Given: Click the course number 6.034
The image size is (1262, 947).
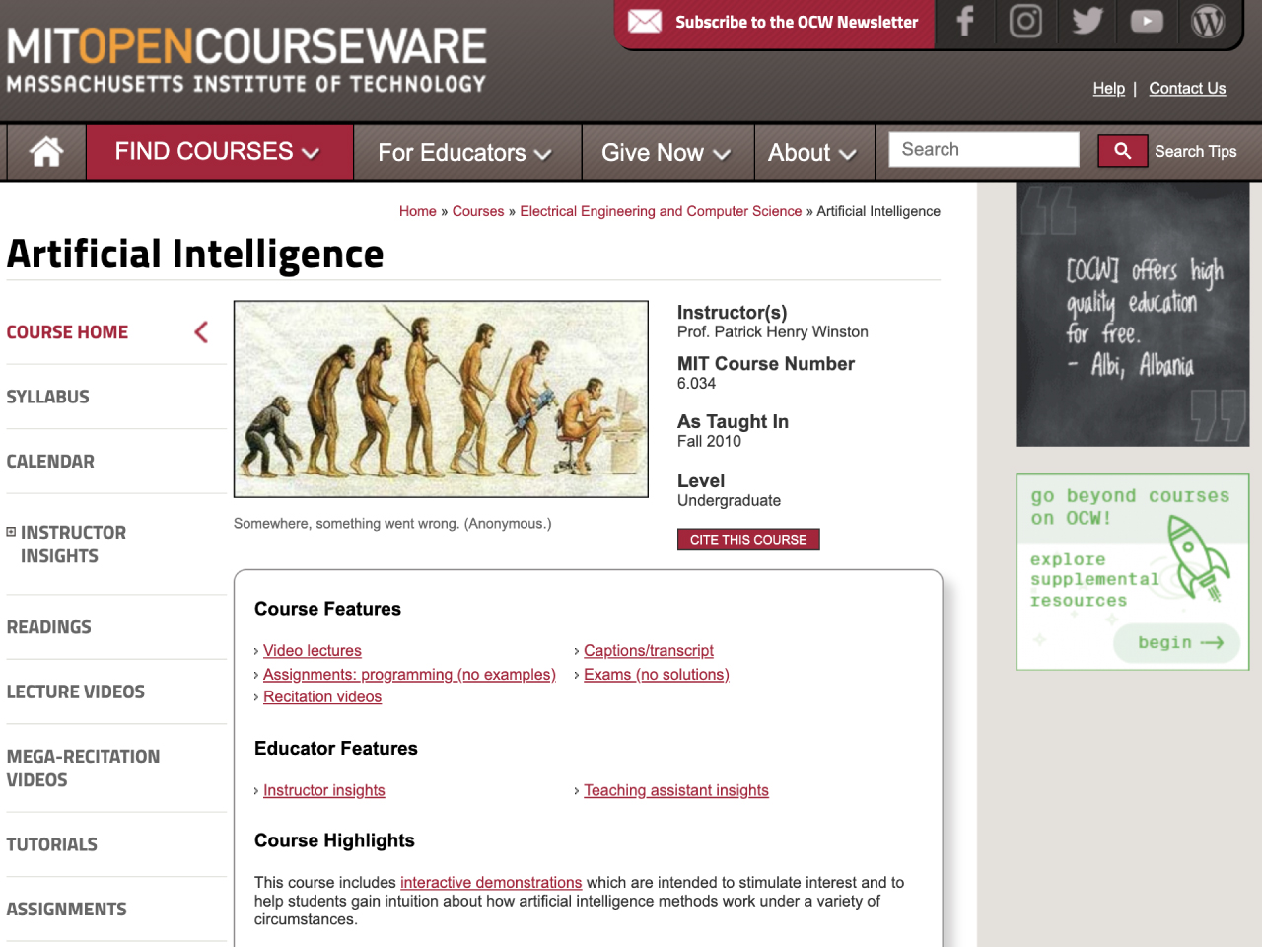Looking at the screenshot, I should (x=696, y=384).
